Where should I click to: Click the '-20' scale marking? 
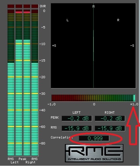(x=42, y=77)
